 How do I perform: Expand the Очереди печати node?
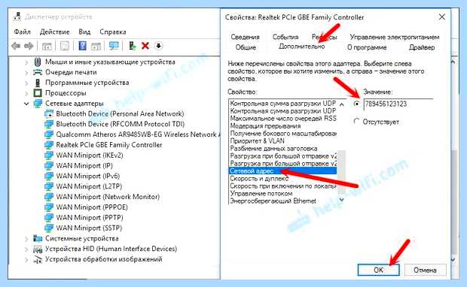click(x=26, y=72)
